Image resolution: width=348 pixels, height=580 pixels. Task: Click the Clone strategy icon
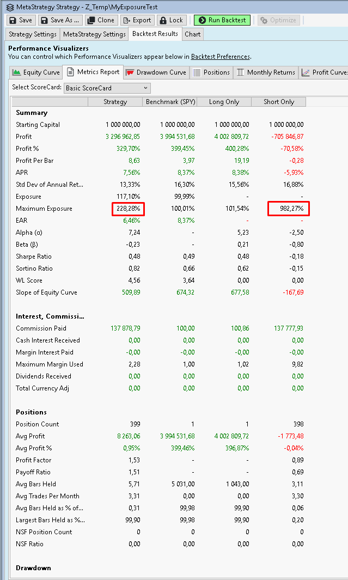[x=91, y=20]
